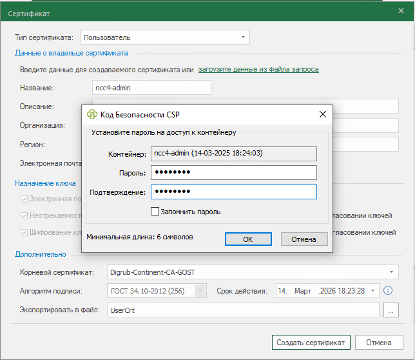Toggle the Неотрекаемость checkbox
415x360 pixels.
[24, 215]
